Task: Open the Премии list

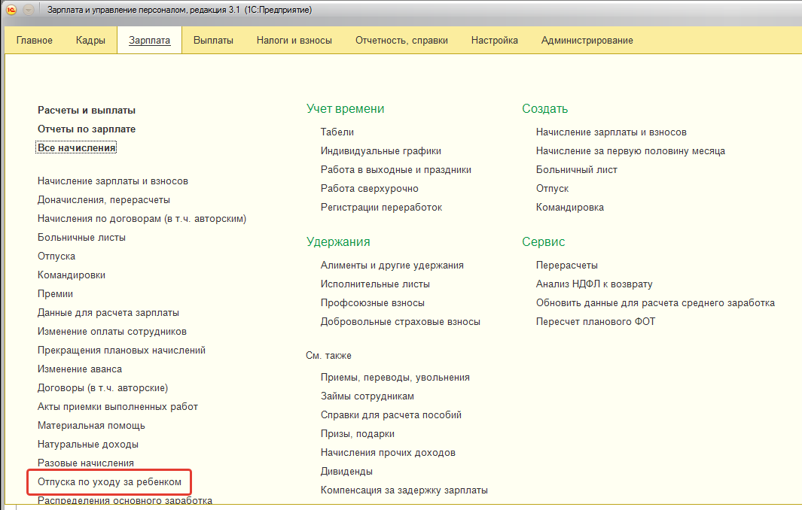Action: (55, 294)
